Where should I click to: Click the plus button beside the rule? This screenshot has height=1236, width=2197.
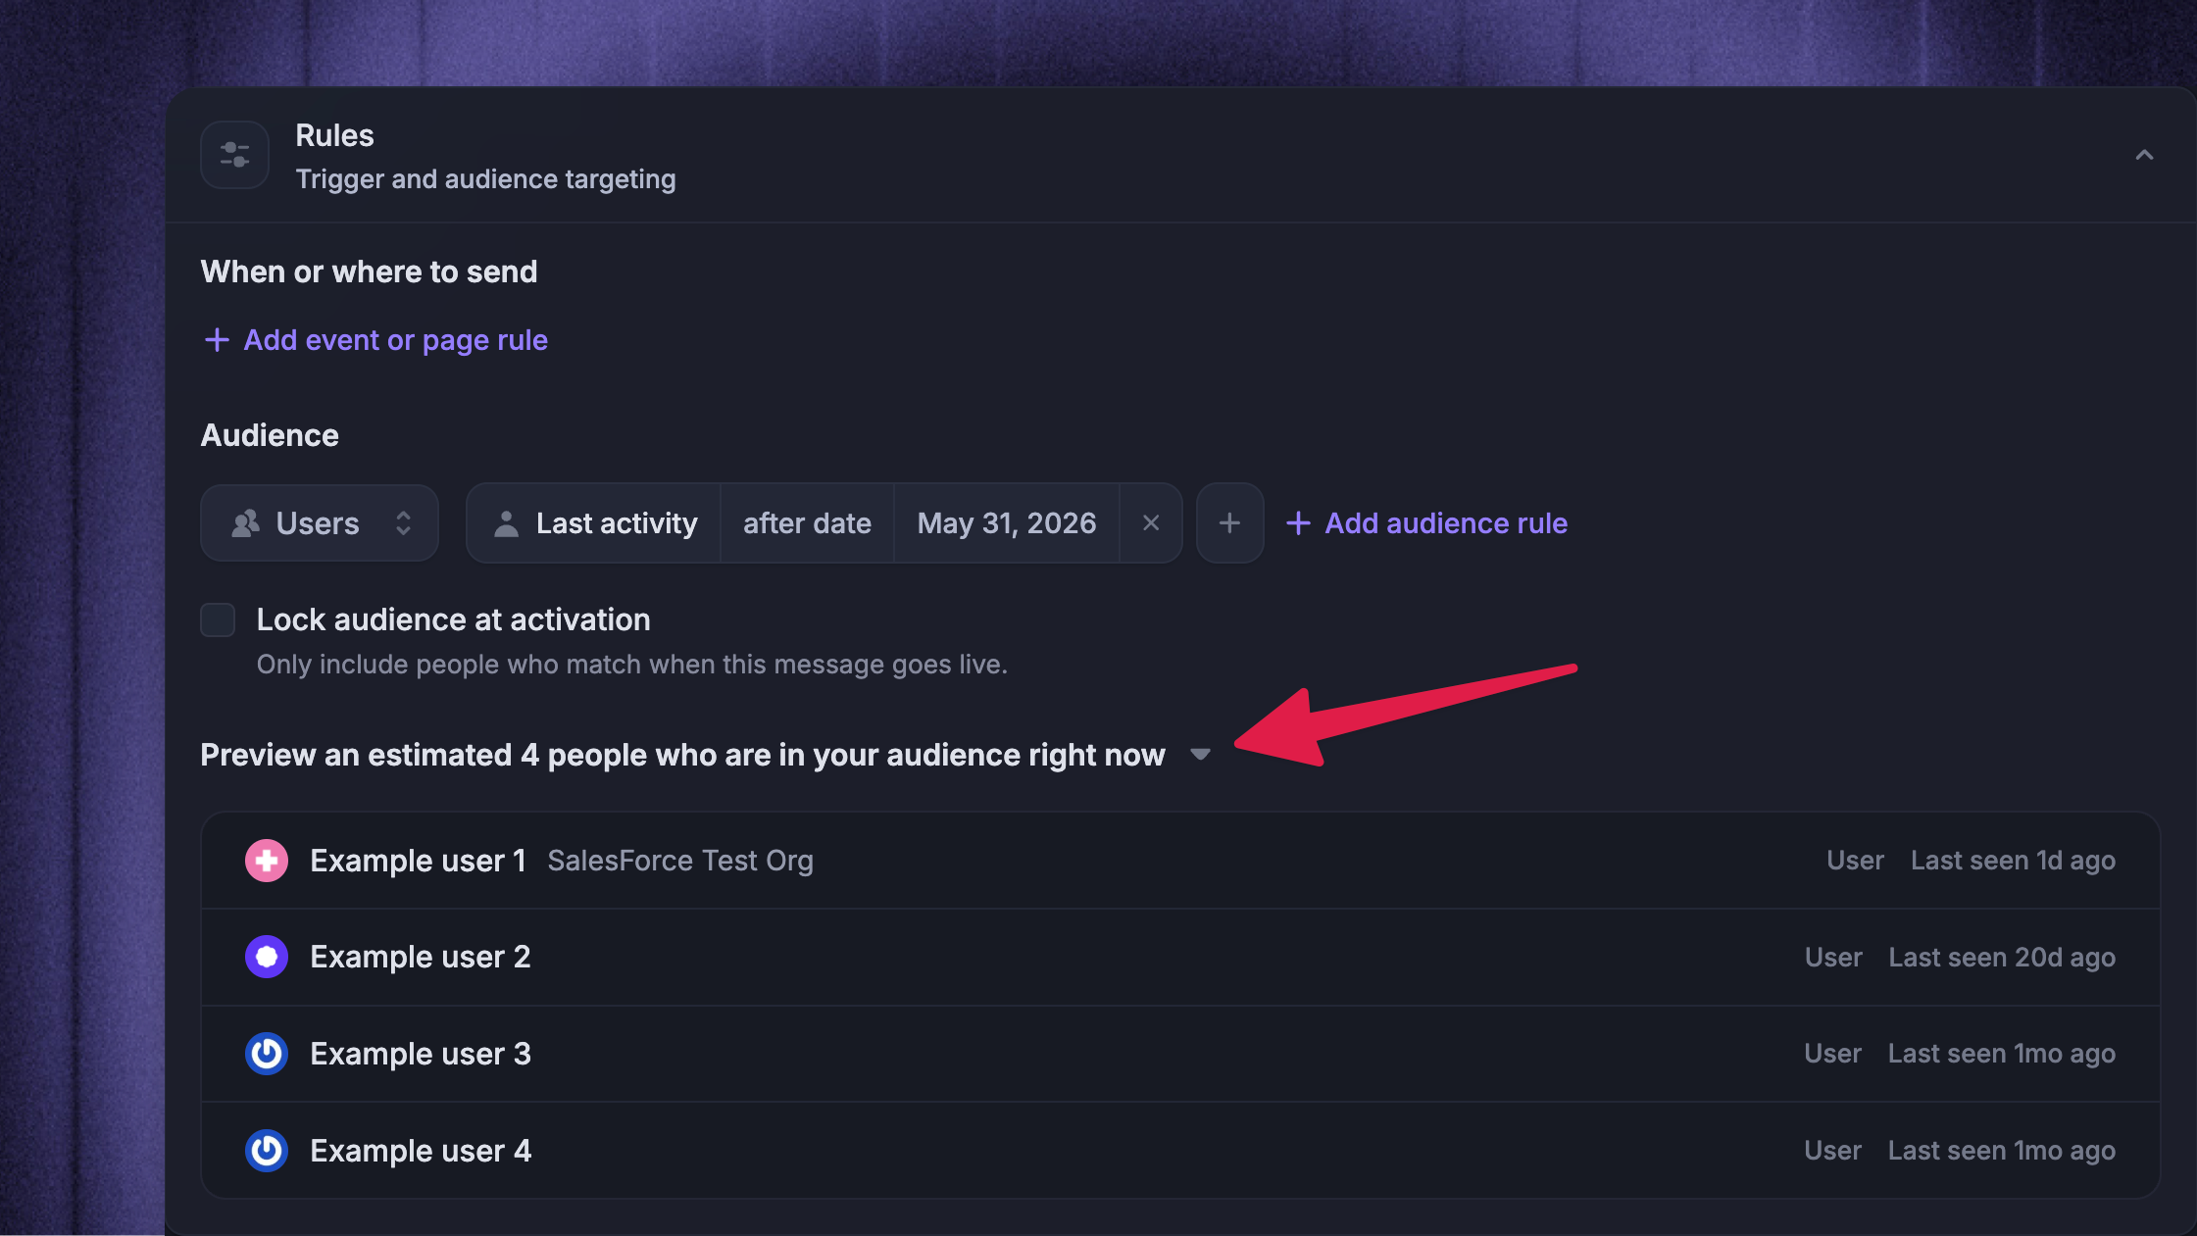1229,523
